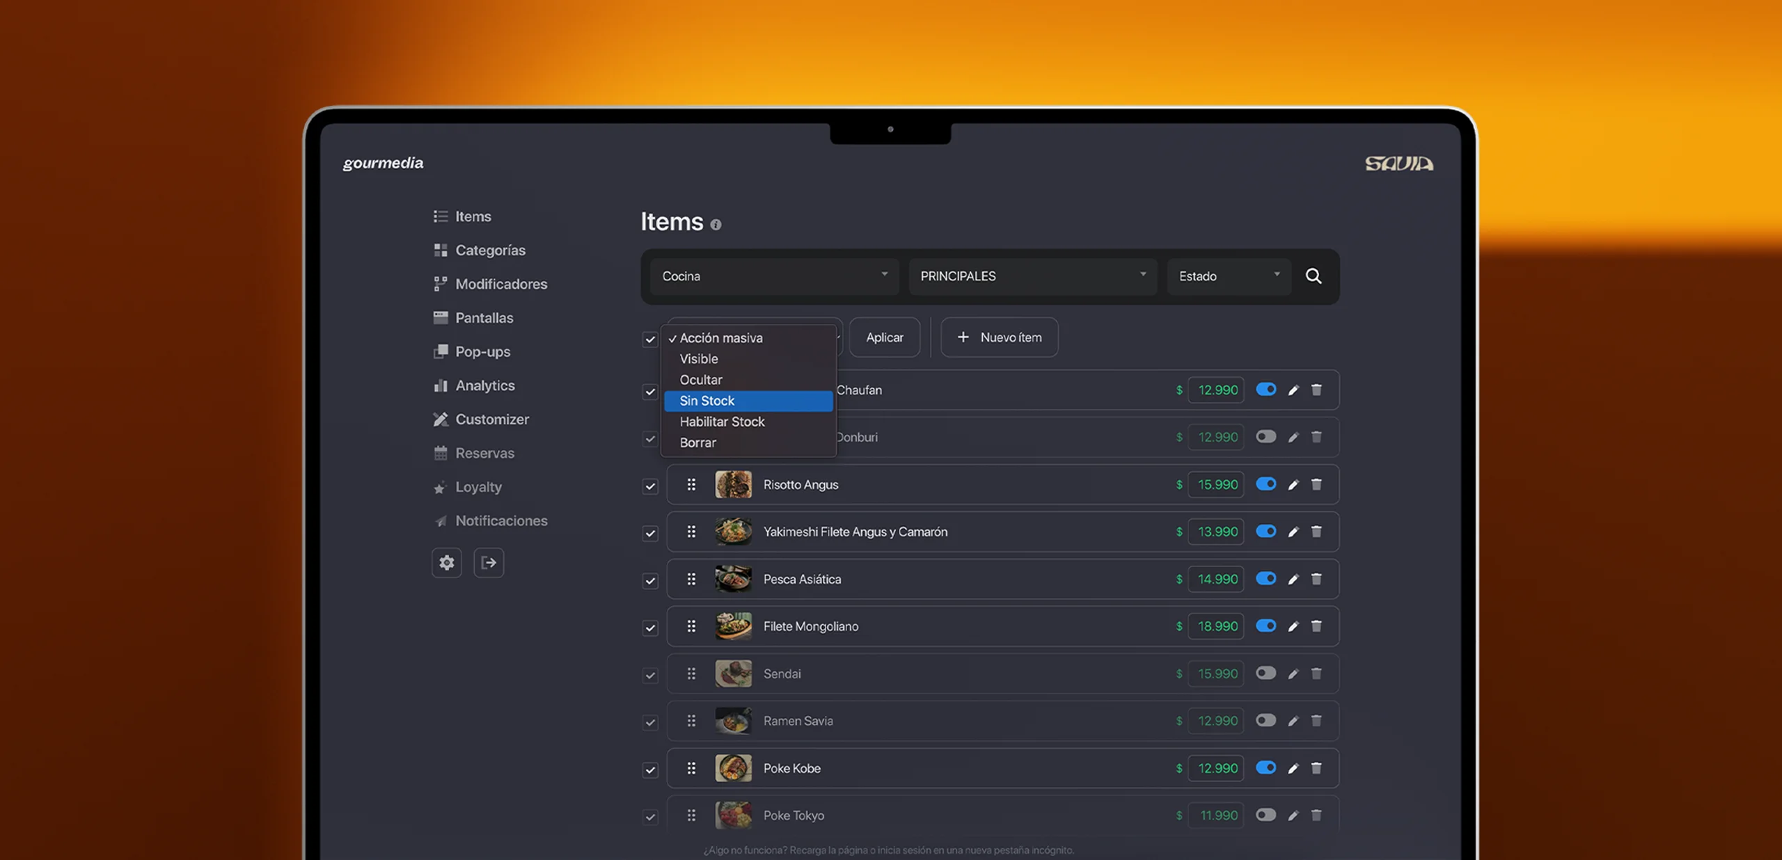Click the Nuevo ítem button
The image size is (1782, 860).
[999, 337]
